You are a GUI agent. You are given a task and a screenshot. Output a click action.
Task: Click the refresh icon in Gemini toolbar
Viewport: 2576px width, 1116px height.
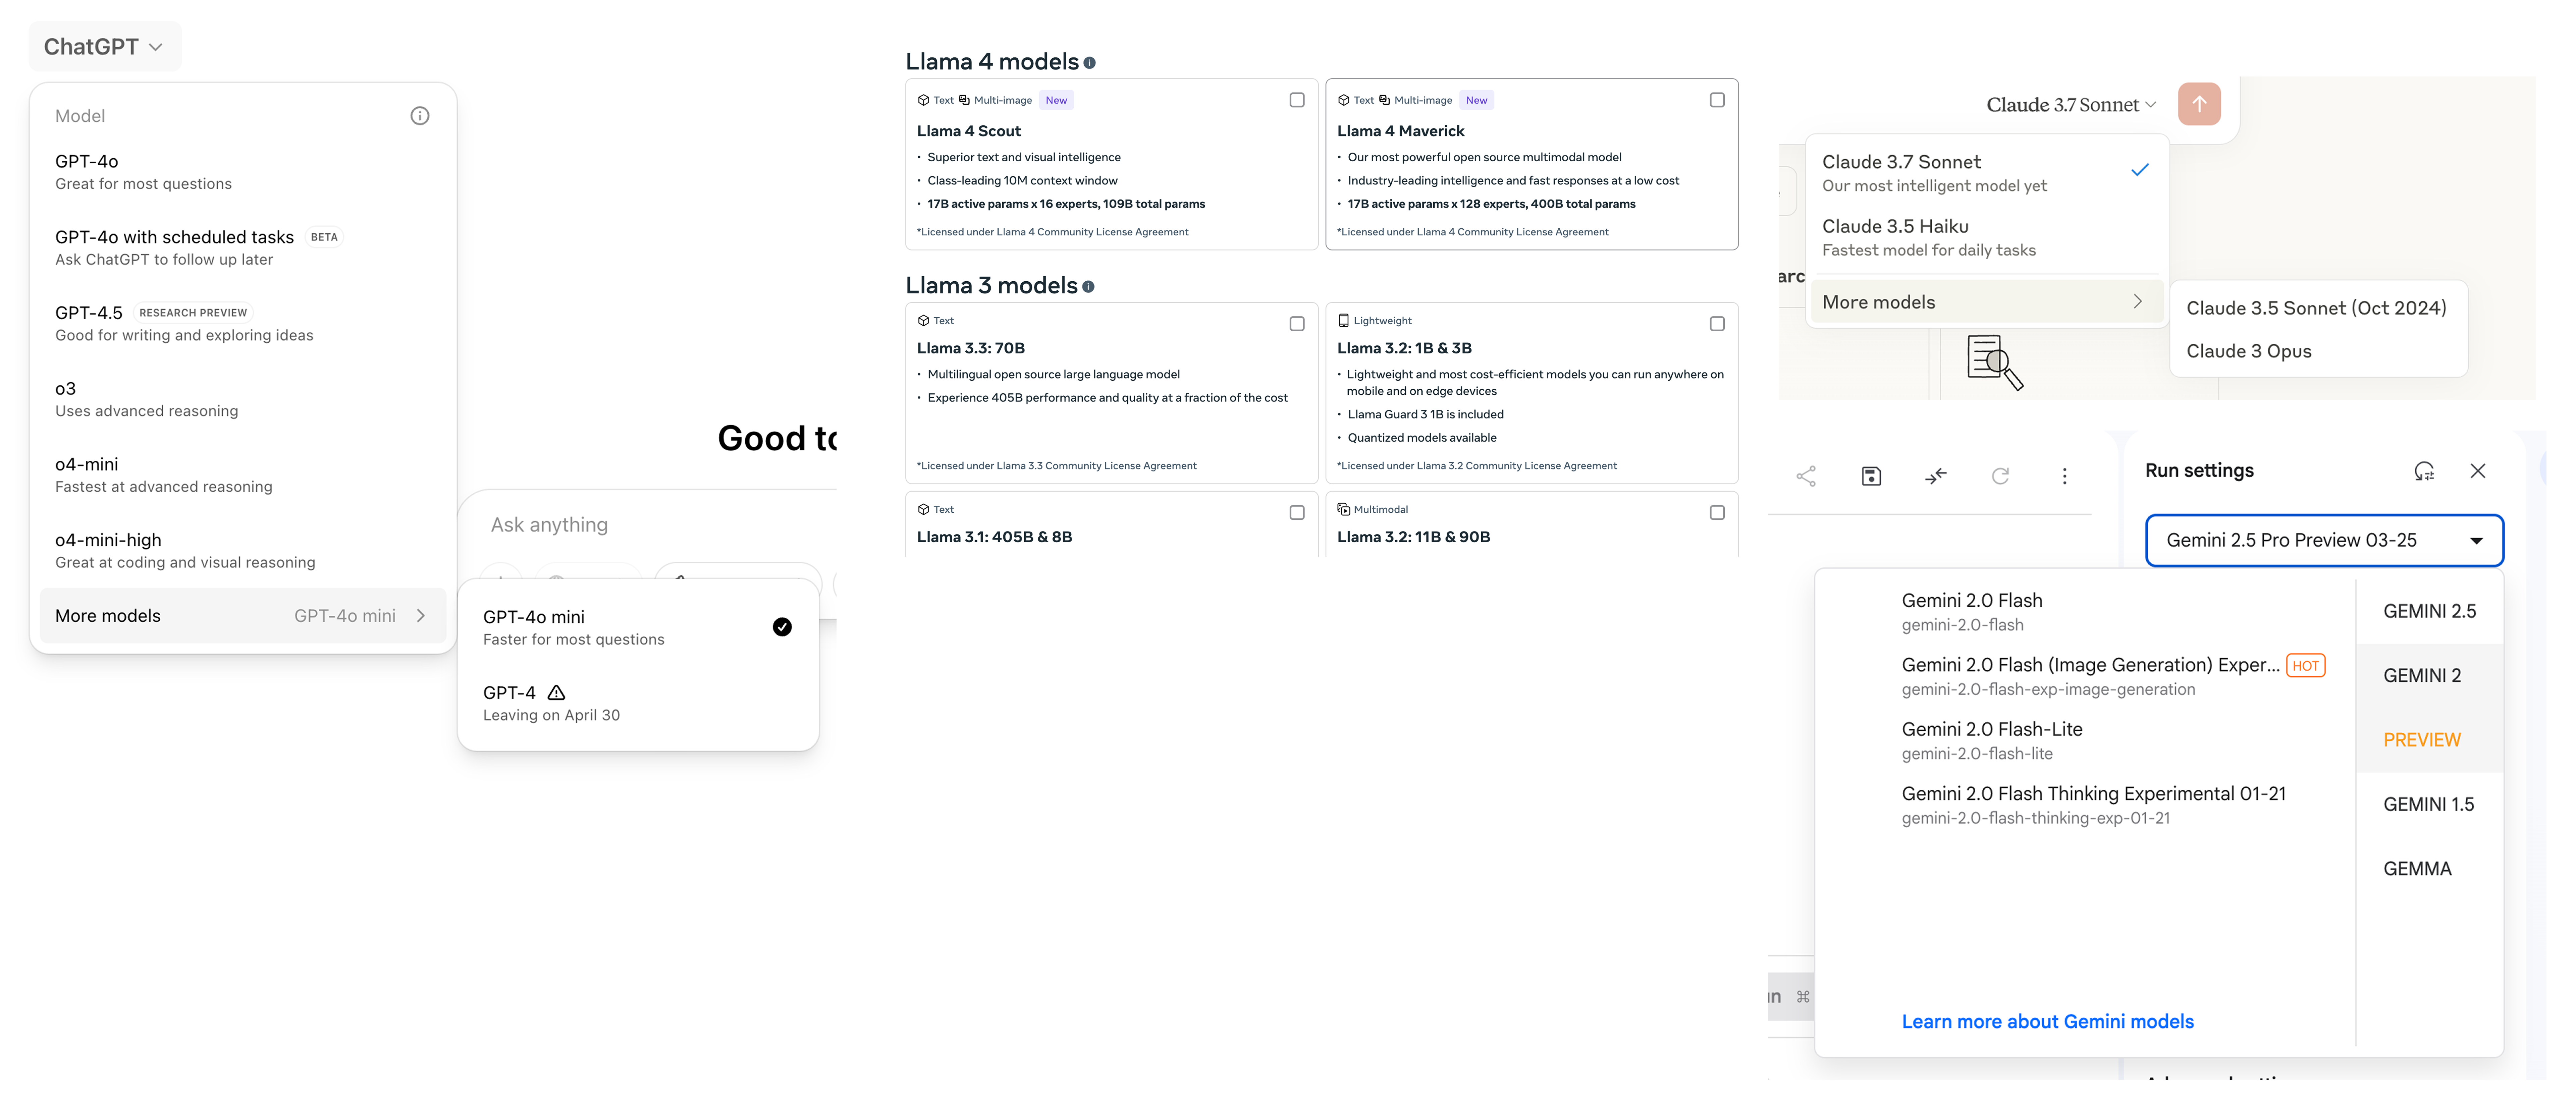click(2000, 476)
